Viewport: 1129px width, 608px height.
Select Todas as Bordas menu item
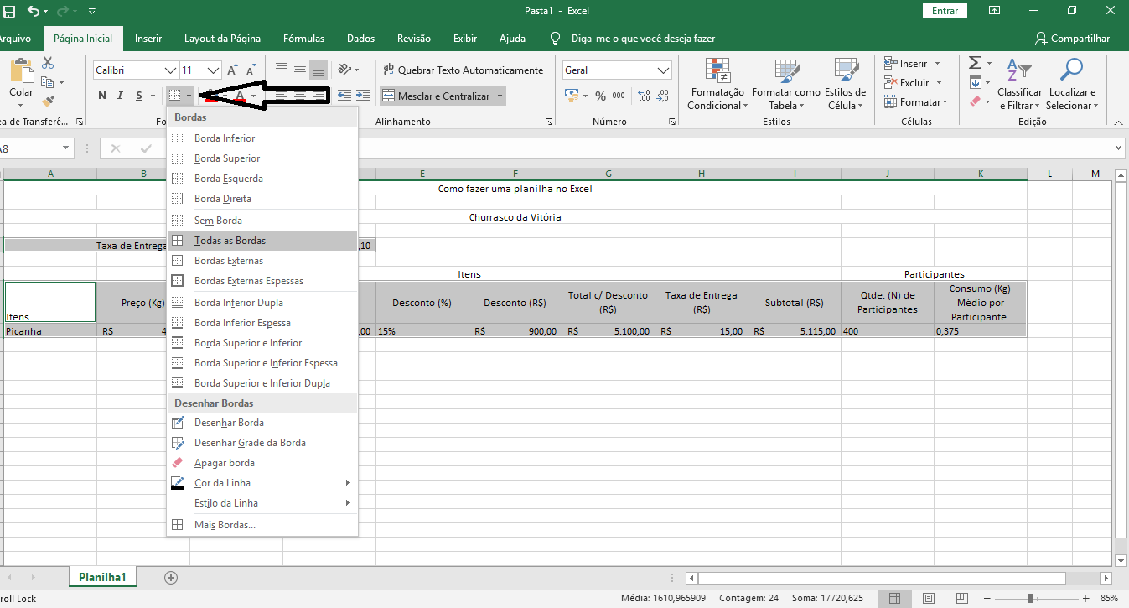230,241
